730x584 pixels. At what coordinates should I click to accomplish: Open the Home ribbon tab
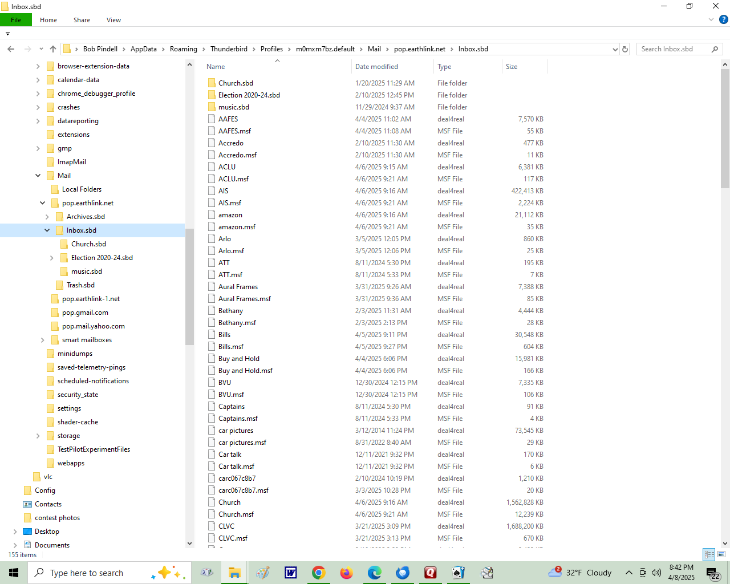click(x=48, y=20)
